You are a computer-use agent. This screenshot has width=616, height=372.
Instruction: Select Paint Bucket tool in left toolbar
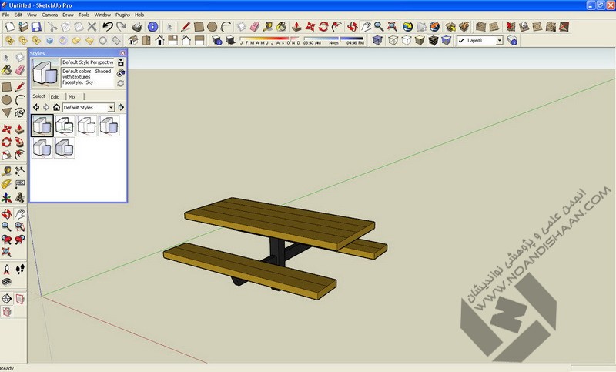[7, 70]
